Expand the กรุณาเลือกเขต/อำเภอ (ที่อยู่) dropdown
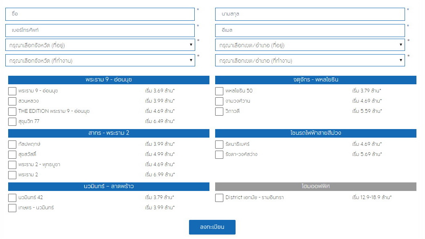Screen dimensions: 425x239 tap(310, 45)
